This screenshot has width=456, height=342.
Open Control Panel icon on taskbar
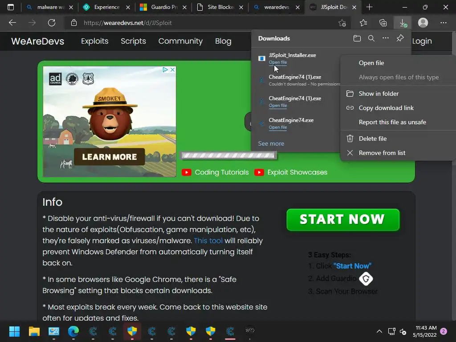54,331
